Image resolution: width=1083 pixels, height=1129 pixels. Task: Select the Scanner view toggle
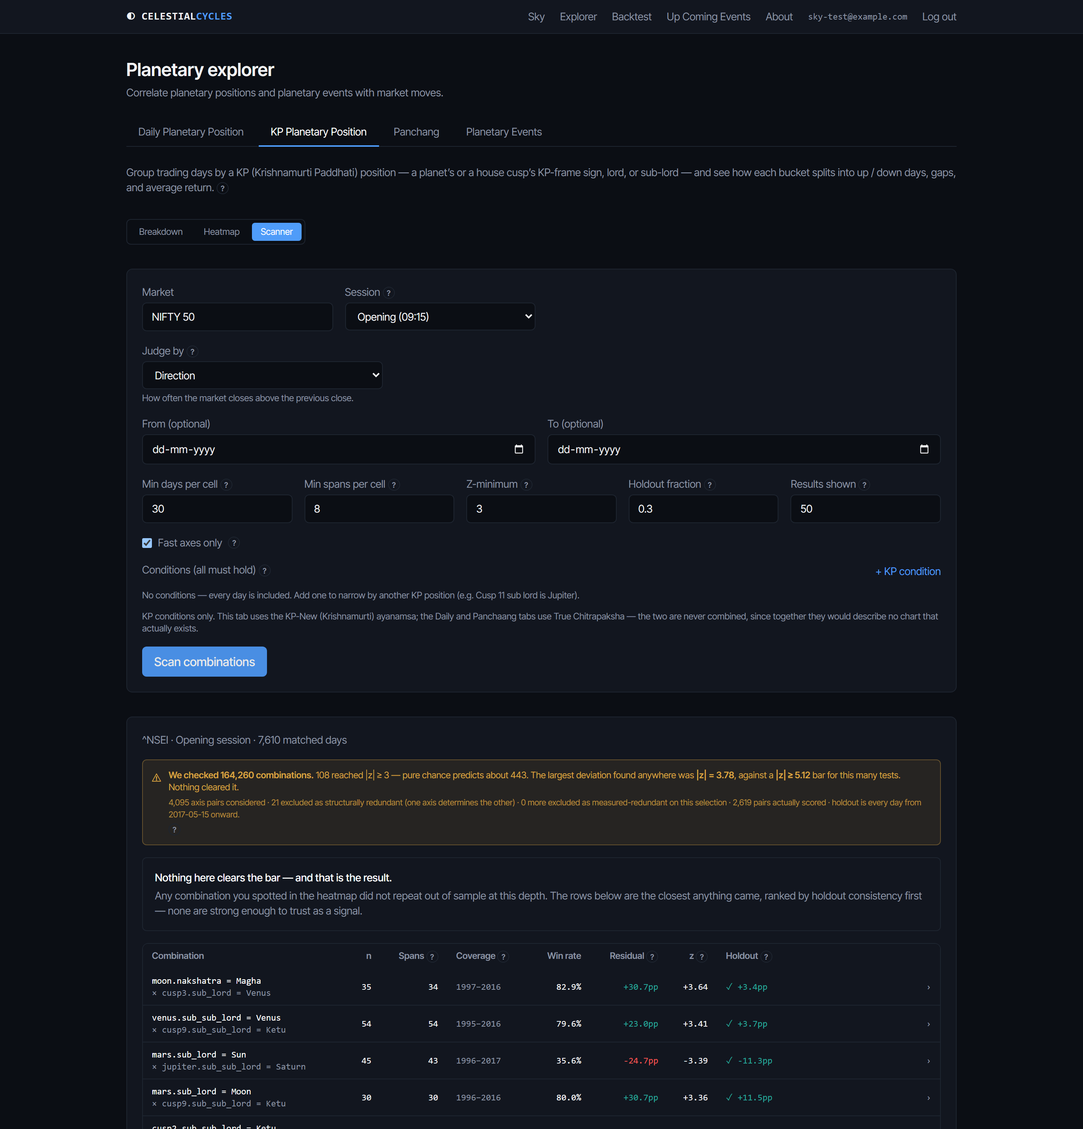277,231
